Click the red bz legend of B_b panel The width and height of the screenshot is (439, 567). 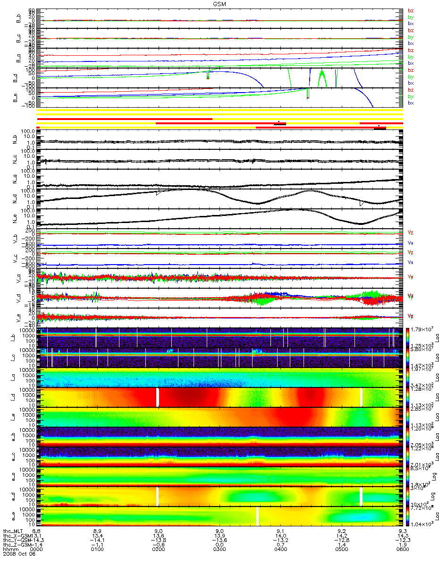coord(411,11)
